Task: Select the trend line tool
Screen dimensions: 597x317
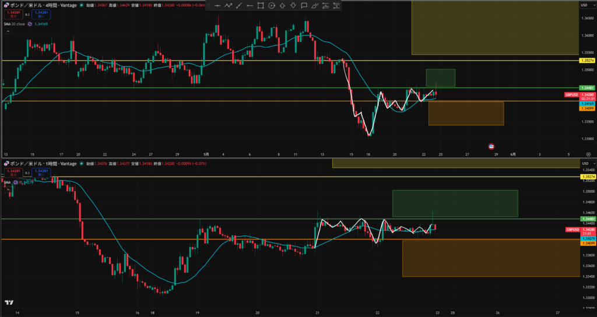Action: (238, 6)
